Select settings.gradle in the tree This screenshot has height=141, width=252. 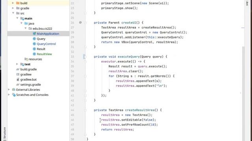pos(31,85)
